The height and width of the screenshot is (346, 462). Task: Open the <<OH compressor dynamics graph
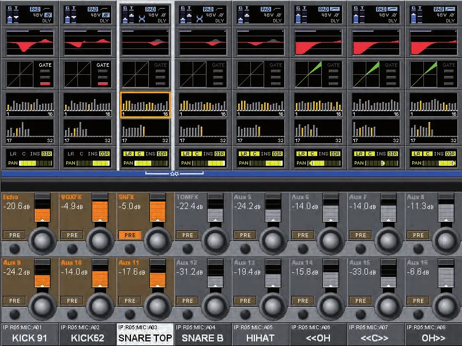(x=318, y=74)
